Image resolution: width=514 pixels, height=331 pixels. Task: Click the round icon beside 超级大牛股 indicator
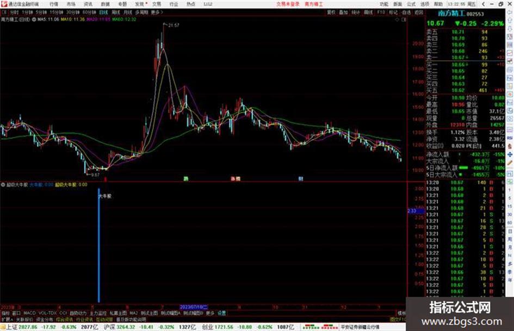tap(3, 185)
